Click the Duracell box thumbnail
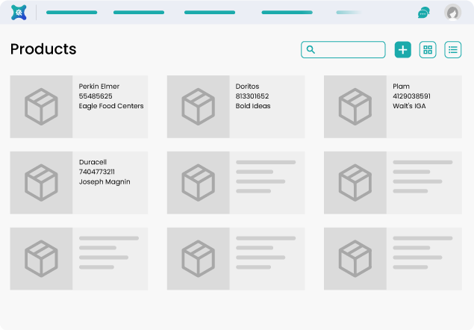 [41, 183]
